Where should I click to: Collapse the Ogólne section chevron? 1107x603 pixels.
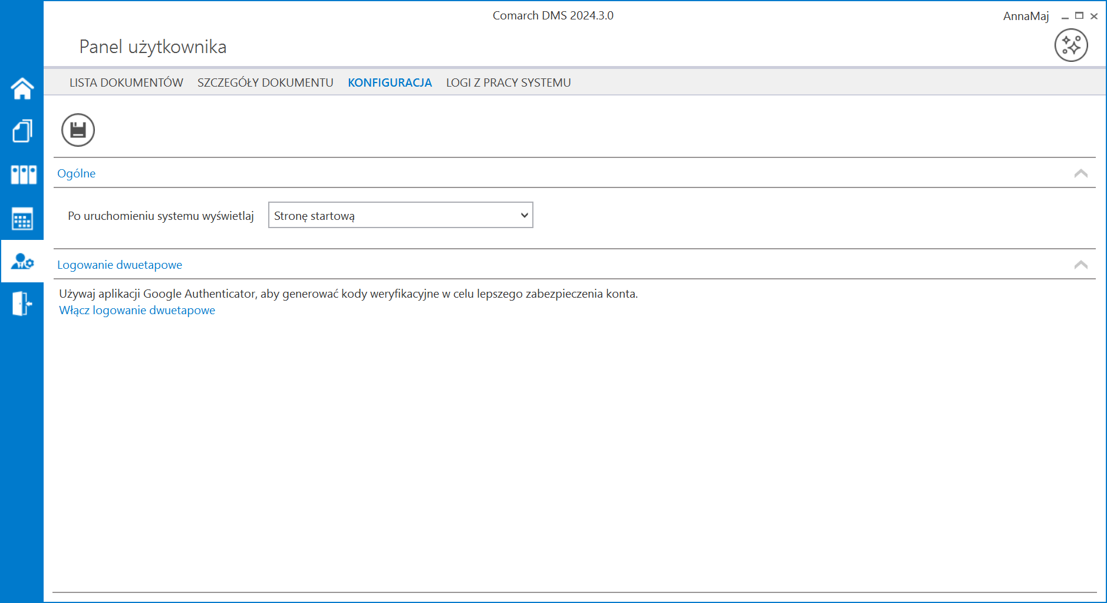tap(1081, 173)
